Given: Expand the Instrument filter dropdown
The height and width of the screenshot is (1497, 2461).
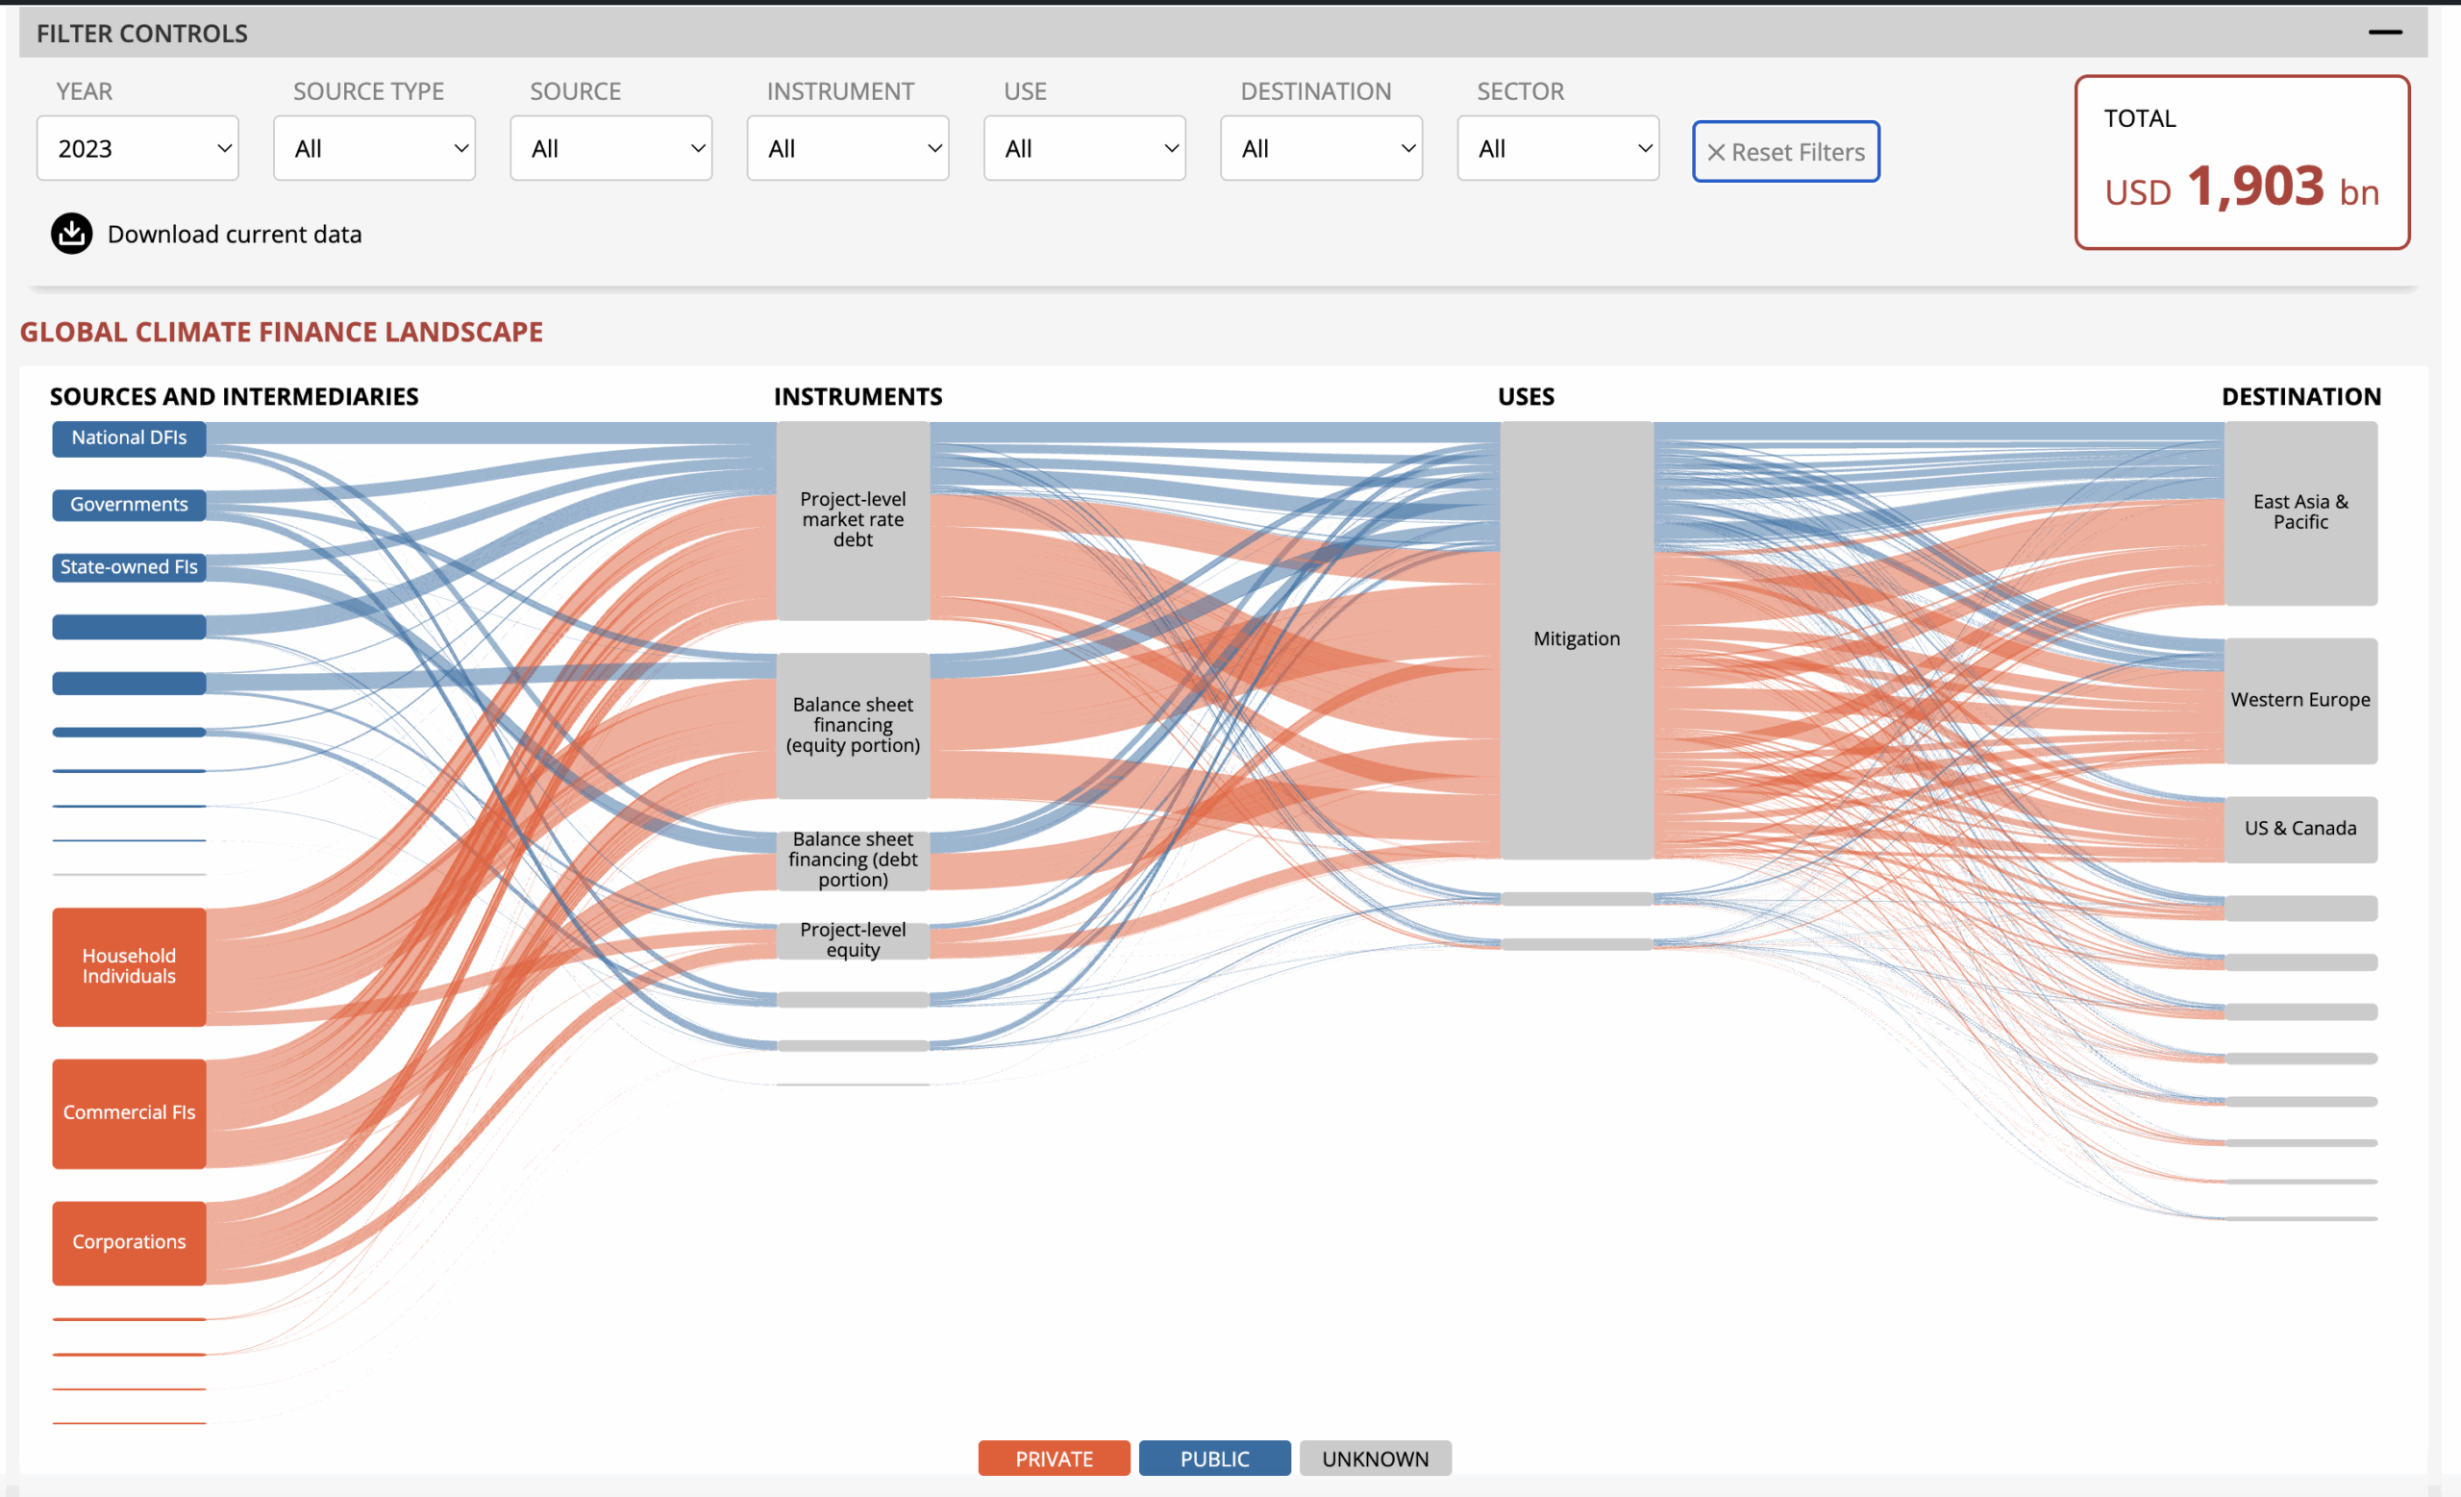Looking at the screenshot, I should [848, 149].
